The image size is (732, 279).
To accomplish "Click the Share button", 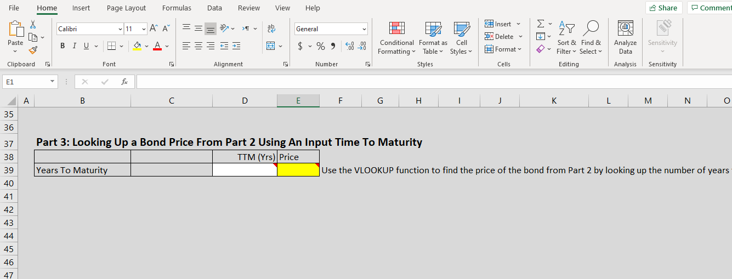I will click(663, 8).
